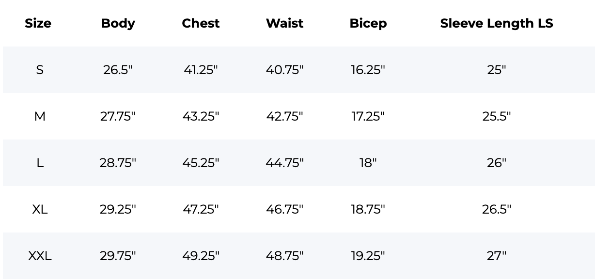Click the 44.75" waist value for L
The image size is (595, 279).
pyautogui.click(x=284, y=163)
